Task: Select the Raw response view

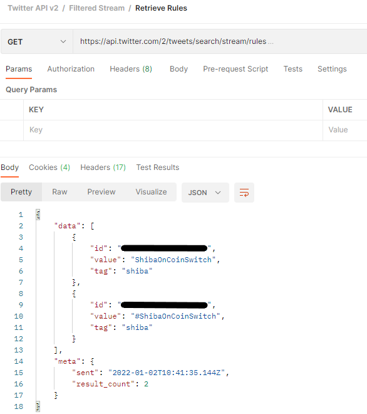Action: pos(59,192)
